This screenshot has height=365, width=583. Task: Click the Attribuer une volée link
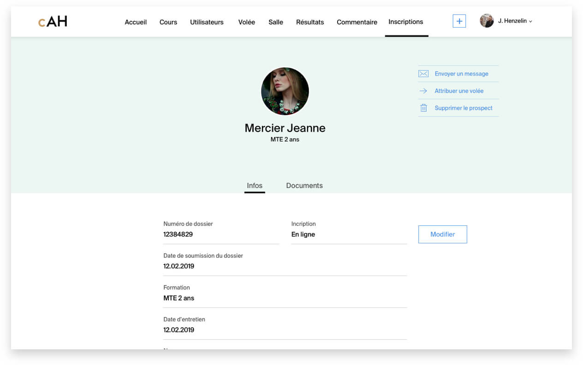(459, 91)
